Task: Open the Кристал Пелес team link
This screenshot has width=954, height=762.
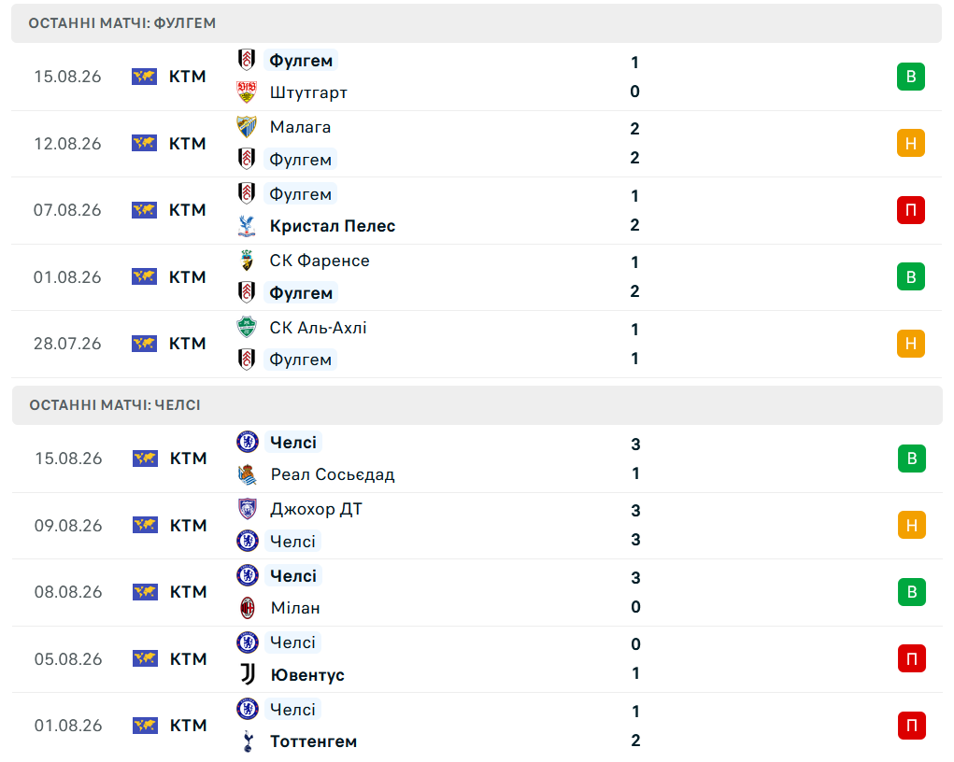Action: coord(333,226)
